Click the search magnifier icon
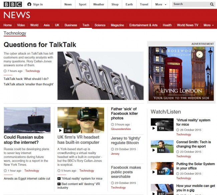 (212, 4)
